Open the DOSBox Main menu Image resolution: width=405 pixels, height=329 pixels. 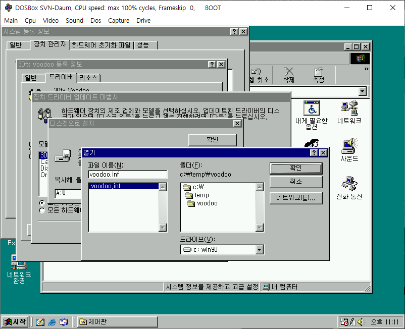(11, 20)
